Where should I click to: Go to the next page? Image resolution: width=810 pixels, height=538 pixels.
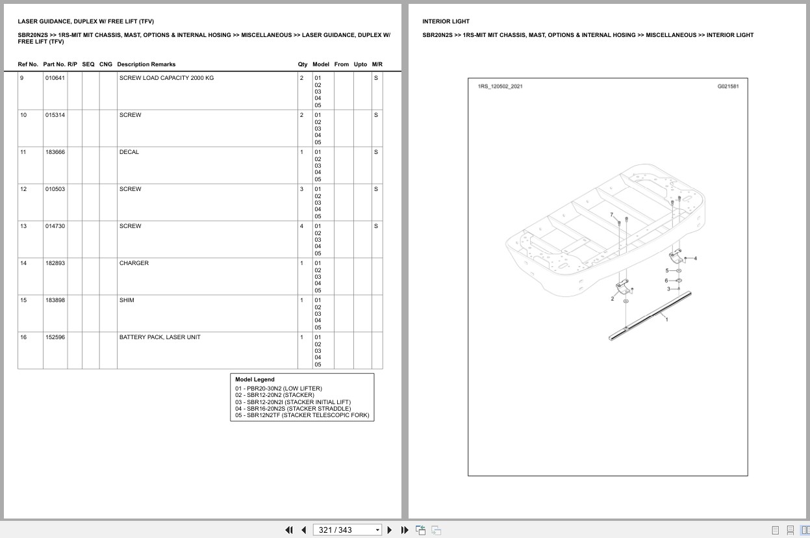(x=390, y=530)
